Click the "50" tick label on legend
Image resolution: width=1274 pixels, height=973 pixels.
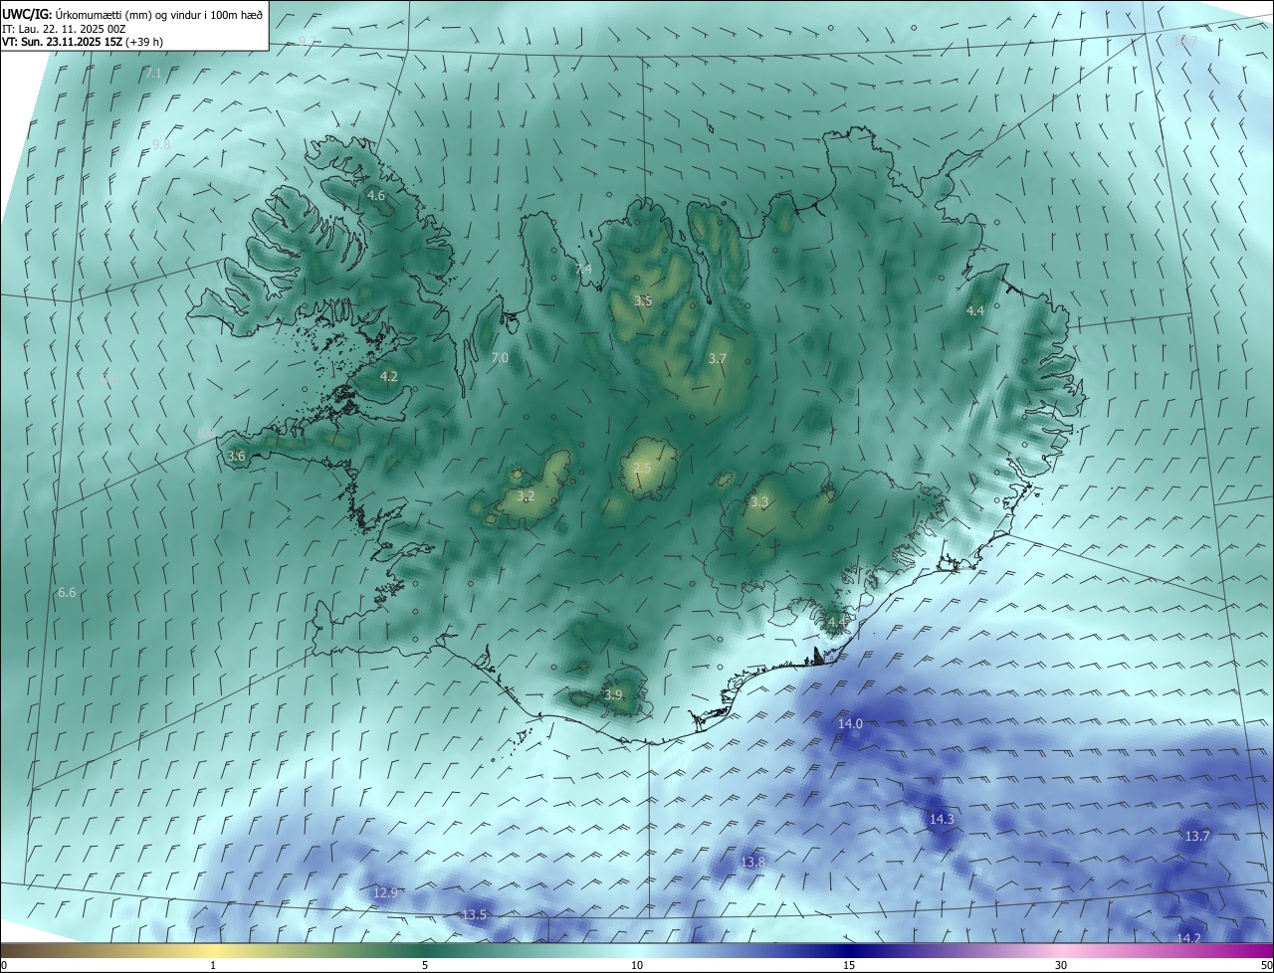tap(1265, 965)
